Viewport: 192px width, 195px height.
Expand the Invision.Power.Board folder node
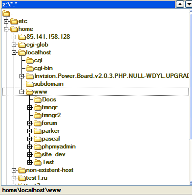click(x=21, y=76)
